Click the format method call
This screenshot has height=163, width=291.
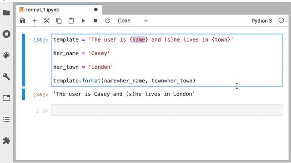tap(91, 81)
